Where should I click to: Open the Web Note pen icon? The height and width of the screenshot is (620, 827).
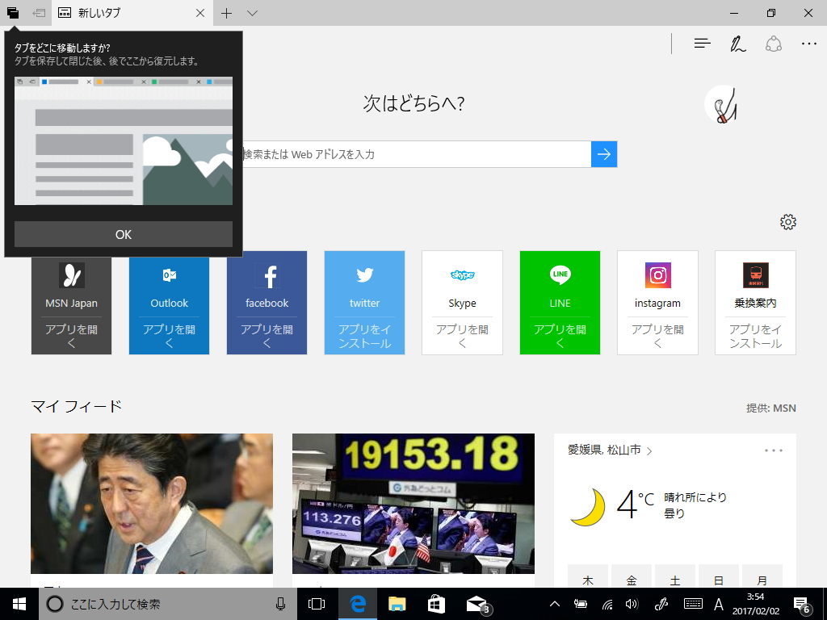[737, 44]
